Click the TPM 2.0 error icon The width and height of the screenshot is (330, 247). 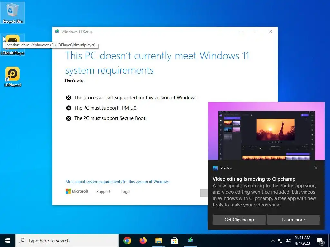click(x=68, y=108)
